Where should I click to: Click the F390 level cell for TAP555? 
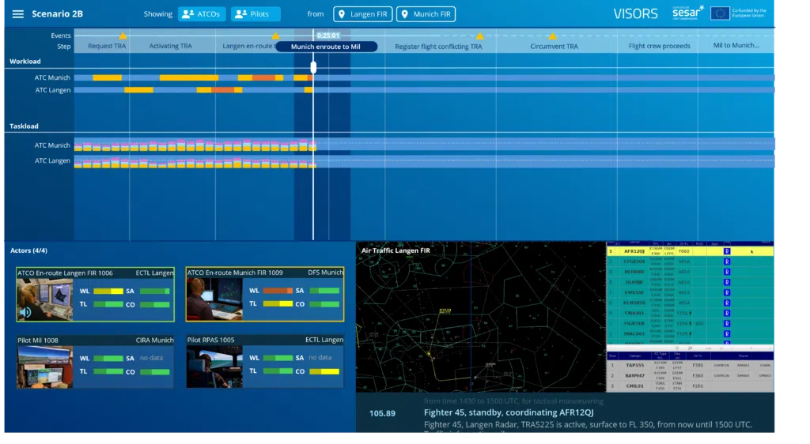tap(698, 365)
